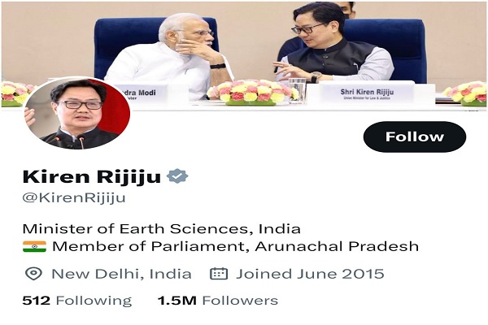Screen dimensions: 488x325
Task: Click the Following label
Action: pyautogui.click(x=94, y=301)
